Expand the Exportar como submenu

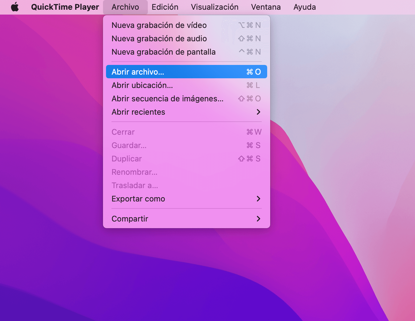click(x=138, y=199)
